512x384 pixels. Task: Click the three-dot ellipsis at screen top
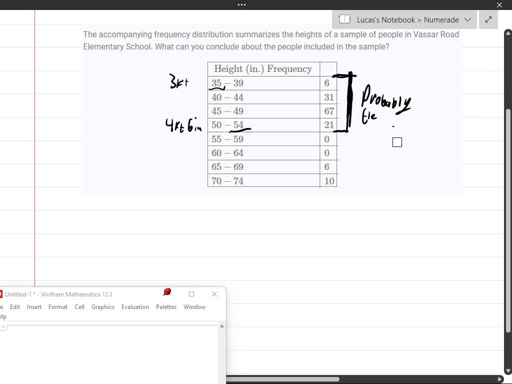[x=241, y=5]
